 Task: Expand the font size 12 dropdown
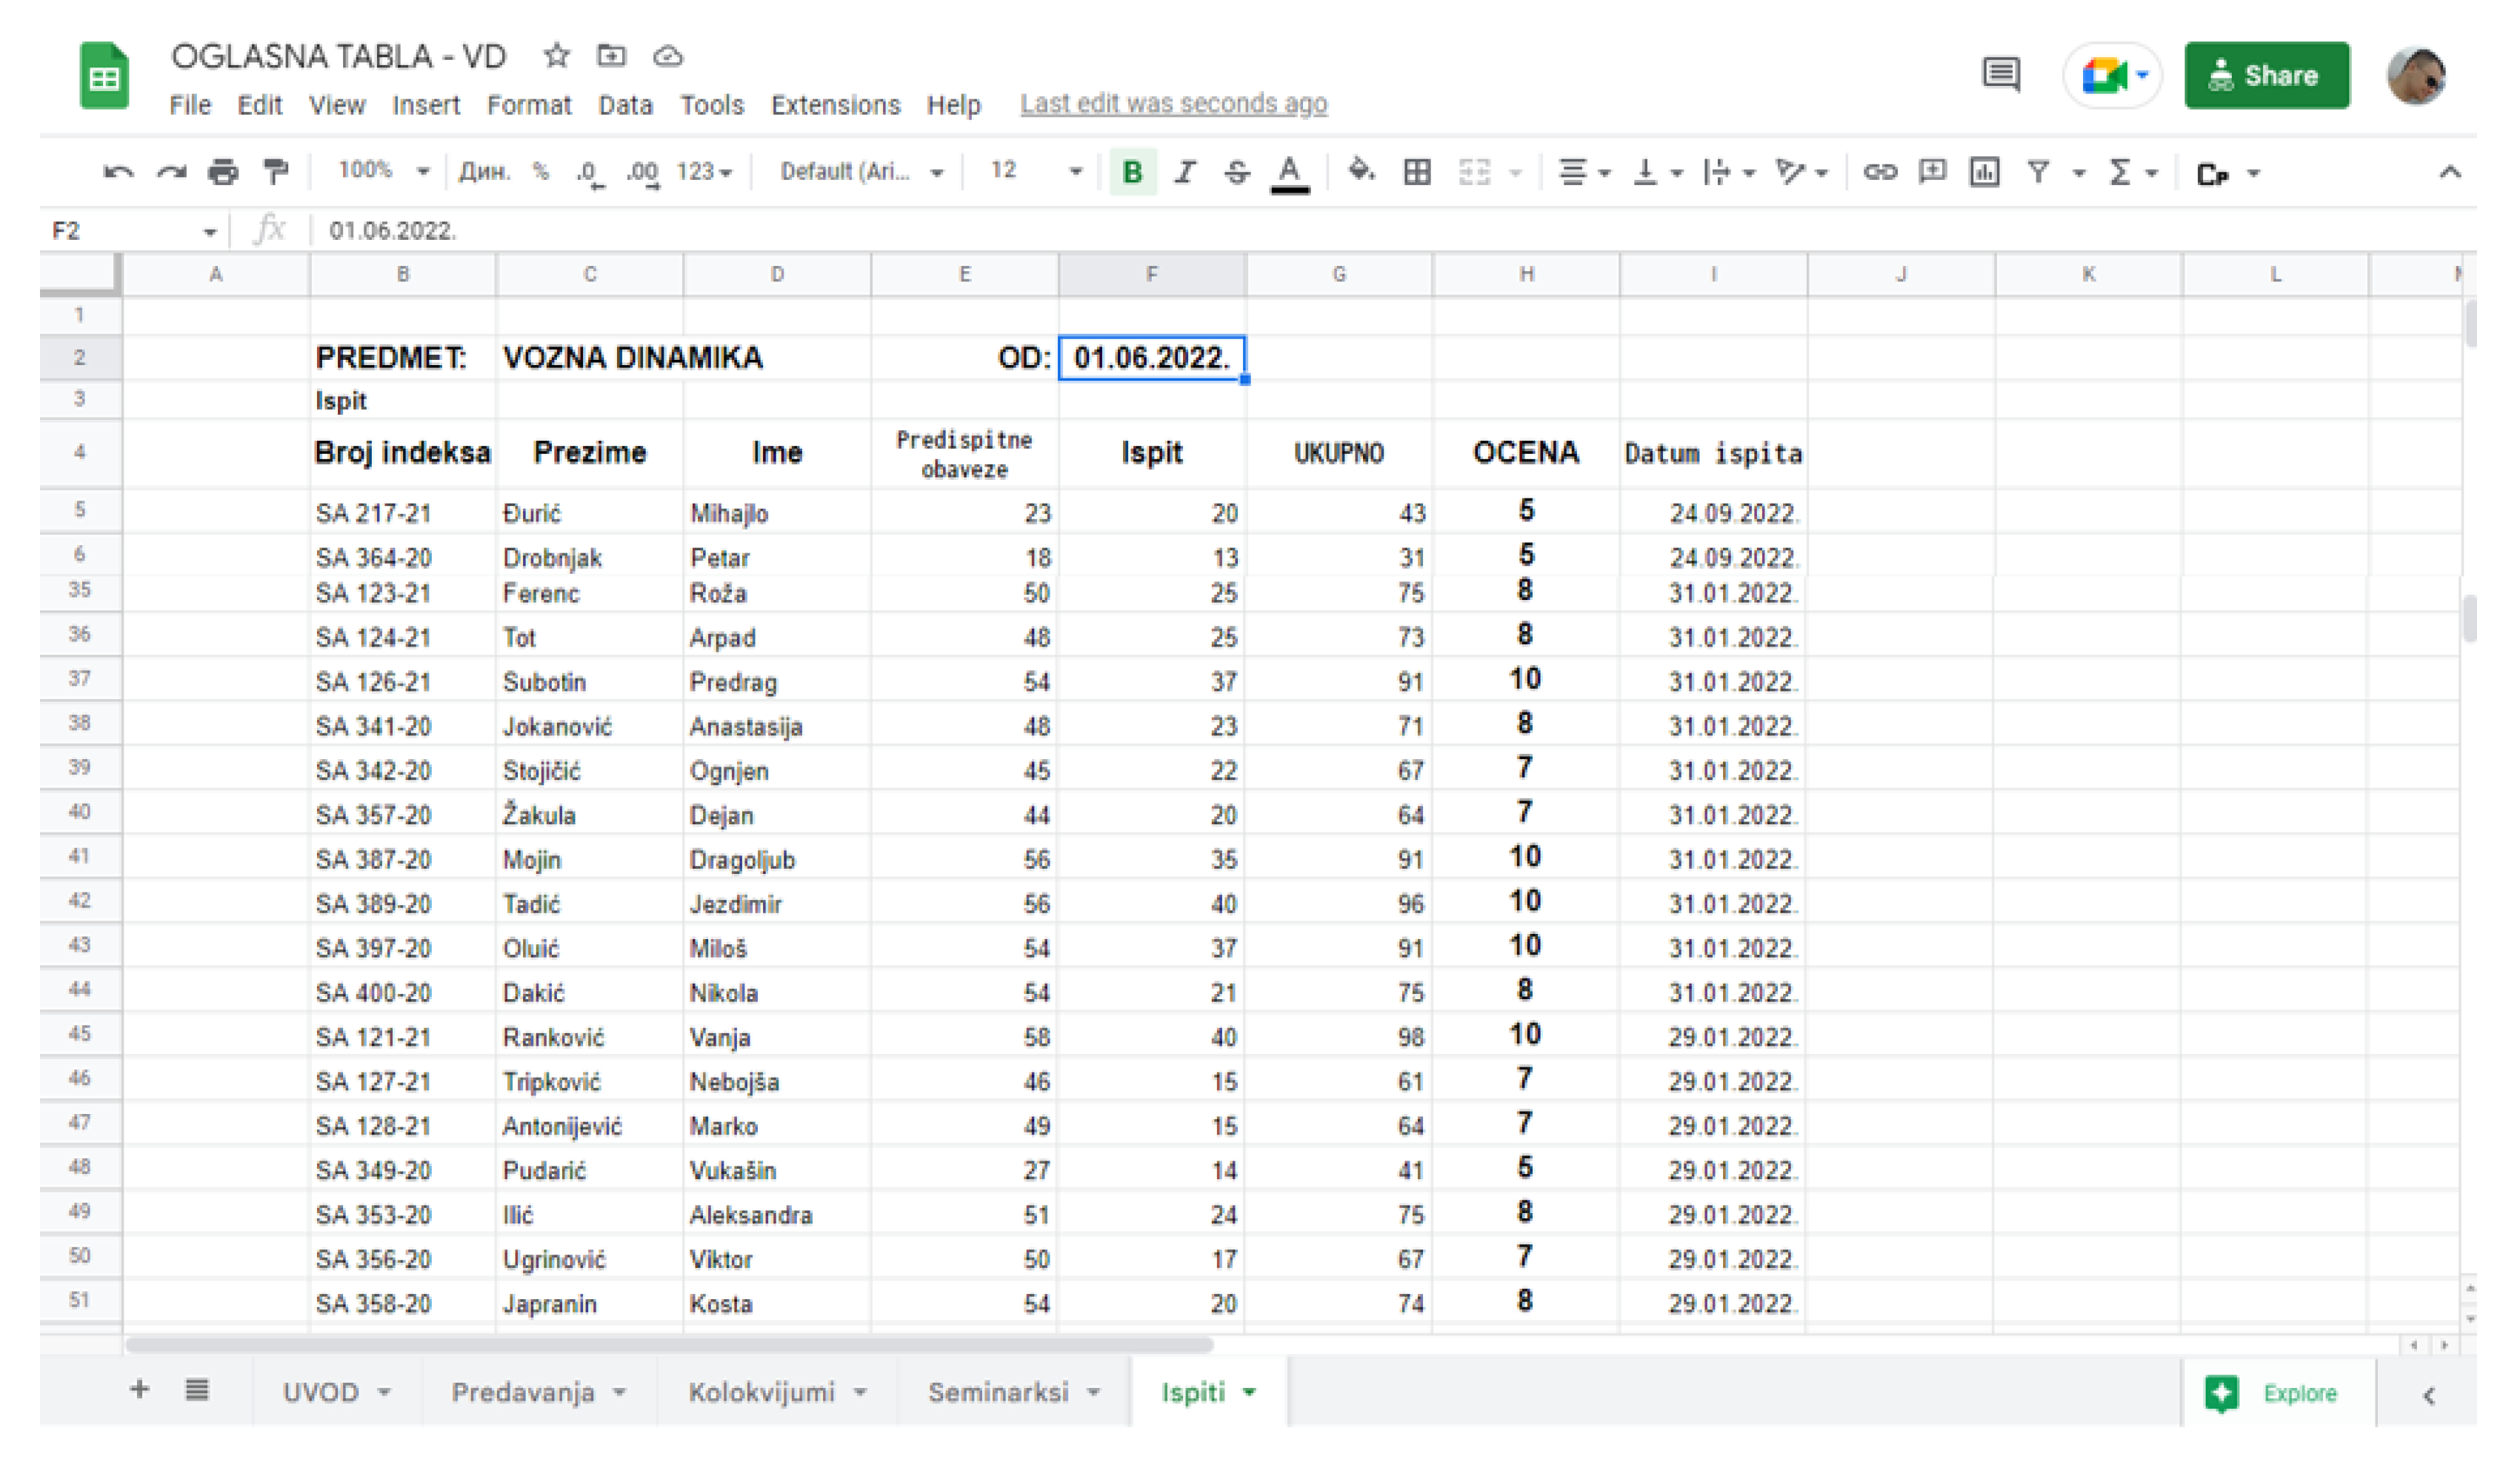pyautogui.click(x=1036, y=172)
